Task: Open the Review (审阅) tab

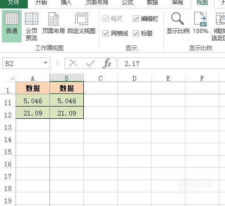Action: point(177,2)
